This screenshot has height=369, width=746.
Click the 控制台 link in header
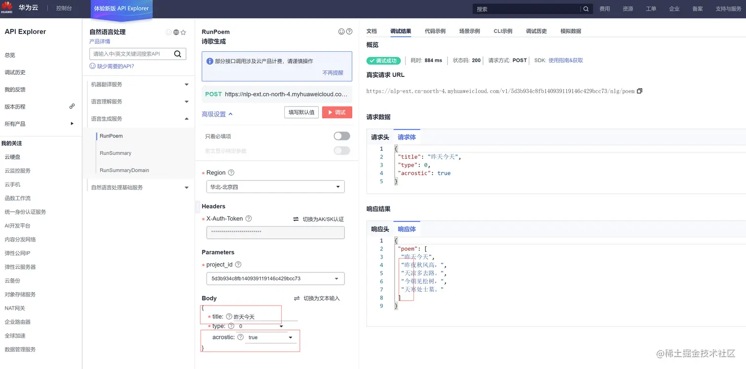[x=64, y=8]
